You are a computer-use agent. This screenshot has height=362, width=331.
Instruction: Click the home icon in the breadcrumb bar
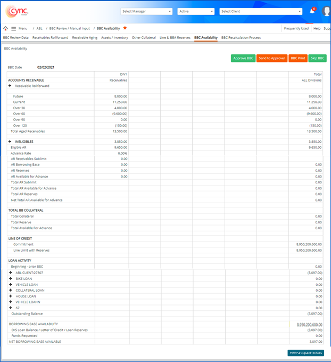tap(5, 28)
